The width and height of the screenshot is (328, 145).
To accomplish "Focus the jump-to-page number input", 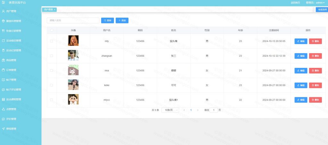I will point(214,110).
